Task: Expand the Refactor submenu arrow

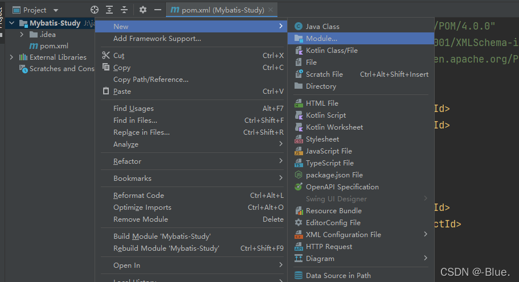Action: [281, 161]
